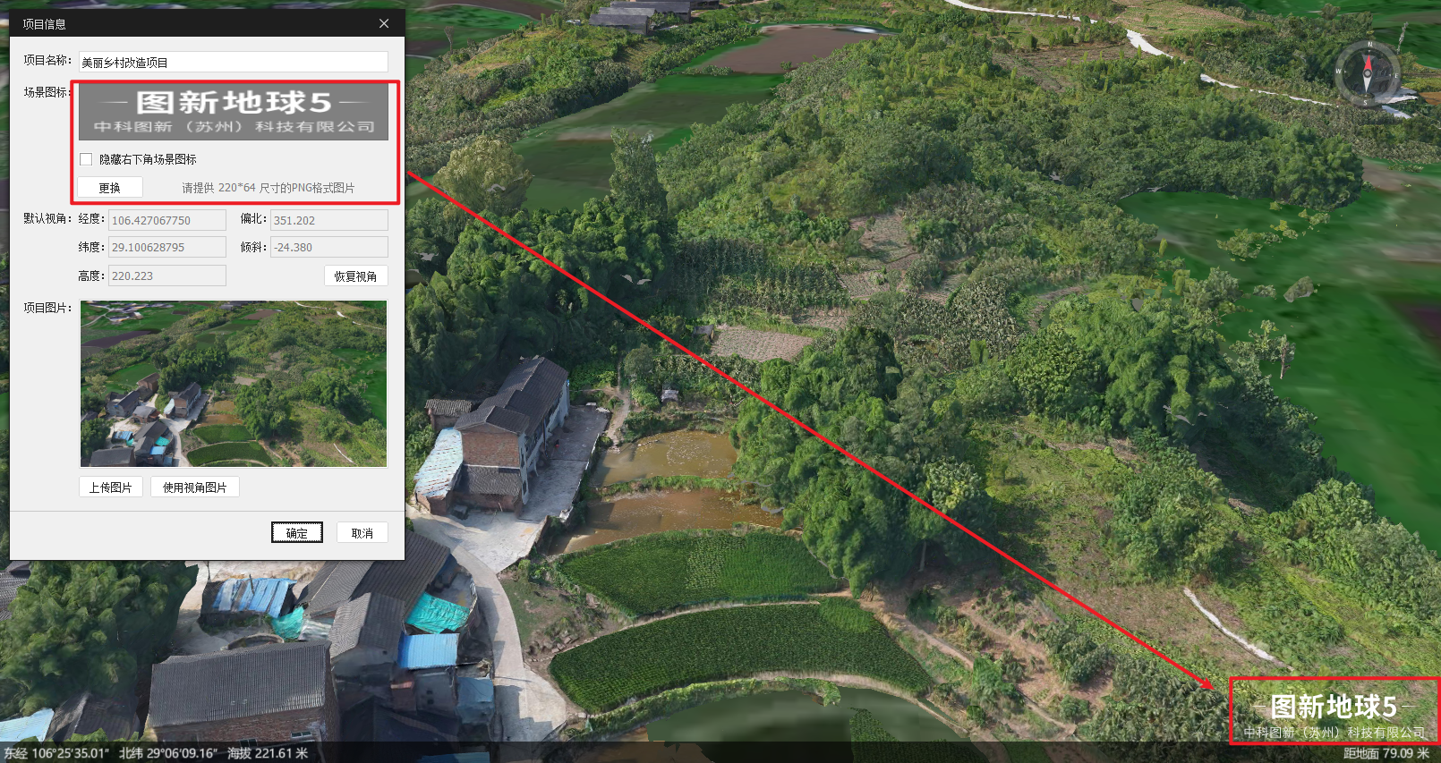Upload an image with the 上传图片 button

(x=111, y=487)
